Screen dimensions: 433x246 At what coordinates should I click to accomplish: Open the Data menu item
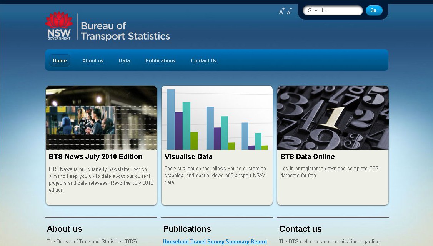124,60
